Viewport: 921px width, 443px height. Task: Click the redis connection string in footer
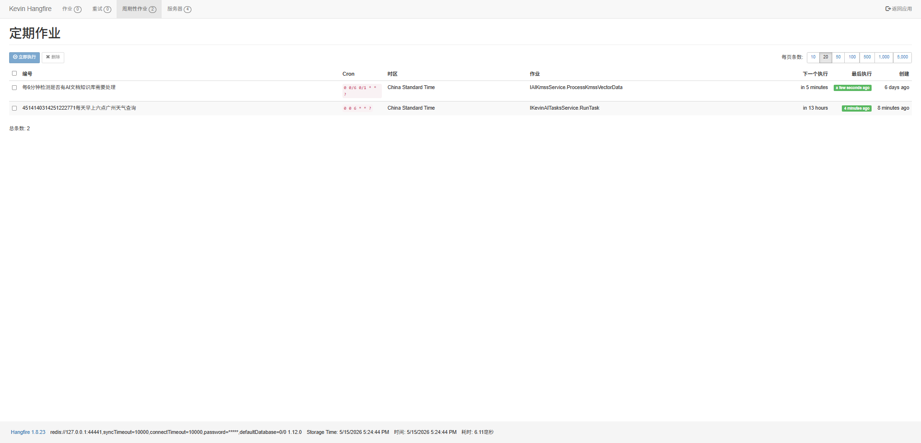(x=176, y=432)
